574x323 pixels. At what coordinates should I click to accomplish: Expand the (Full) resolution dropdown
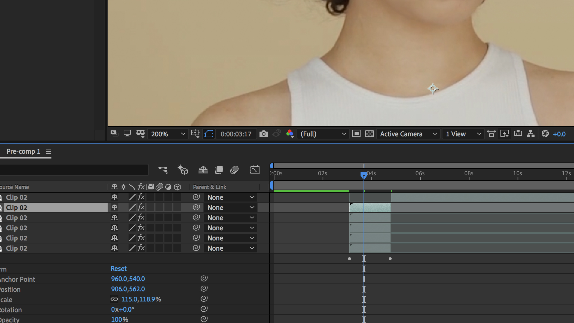click(323, 134)
